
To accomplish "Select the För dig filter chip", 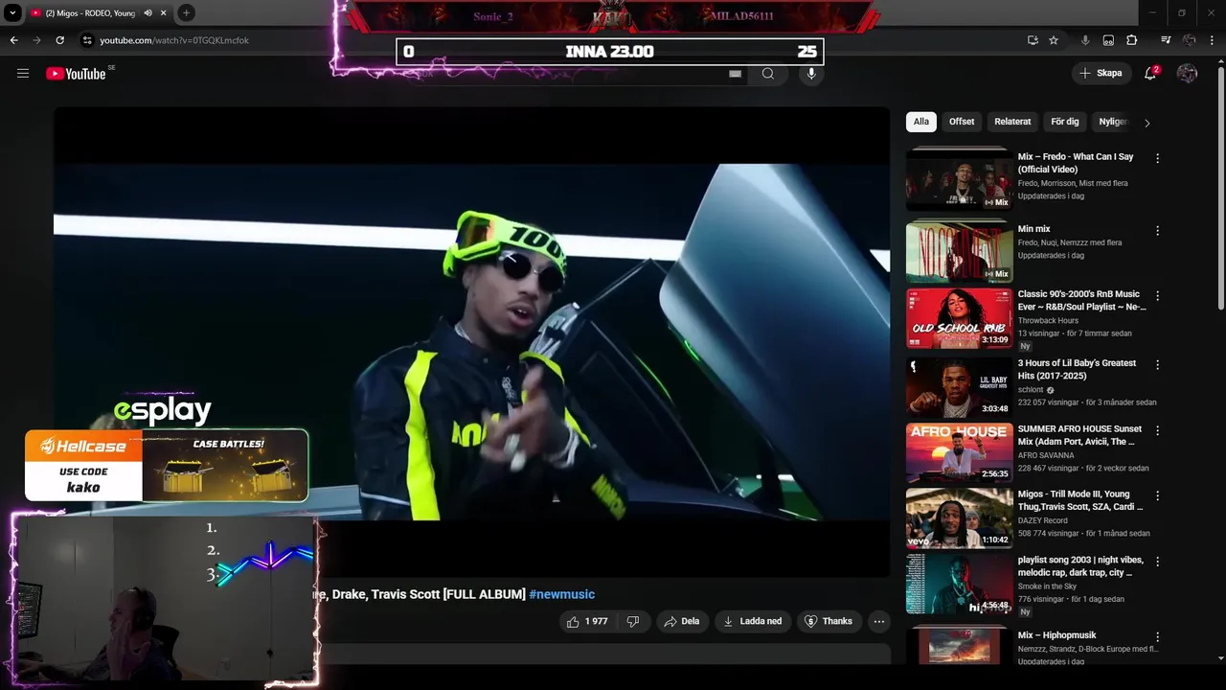I will click(1065, 122).
